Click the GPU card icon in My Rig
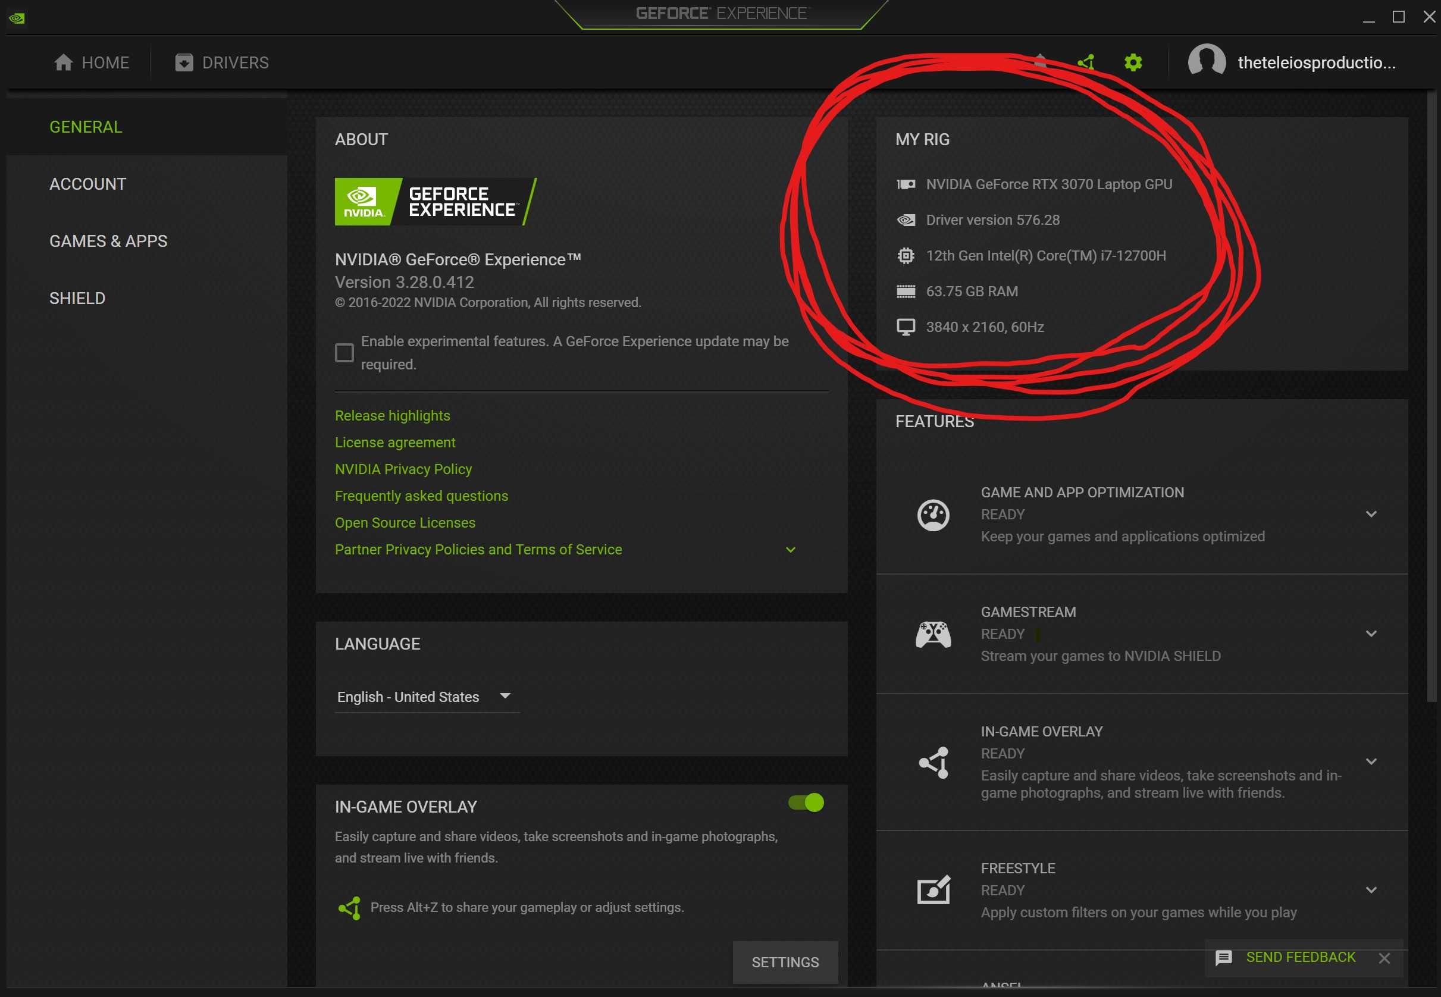1441x997 pixels. click(x=906, y=184)
